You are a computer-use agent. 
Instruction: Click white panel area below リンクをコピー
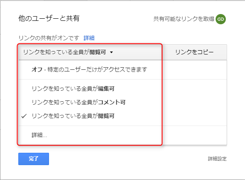pos(194,102)
